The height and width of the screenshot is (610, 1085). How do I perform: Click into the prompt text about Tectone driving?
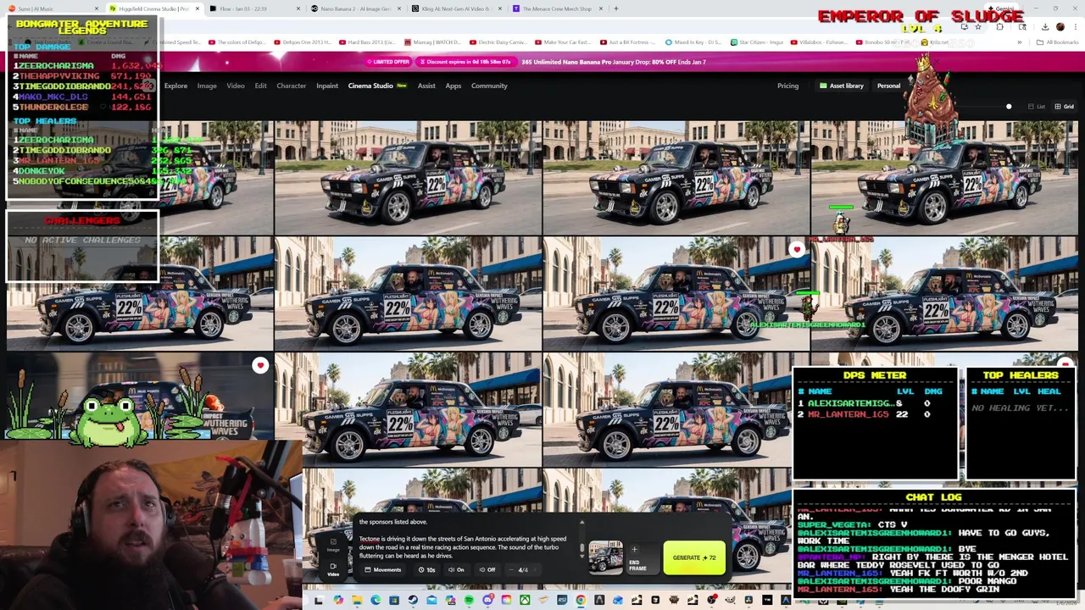pos(463,547)
